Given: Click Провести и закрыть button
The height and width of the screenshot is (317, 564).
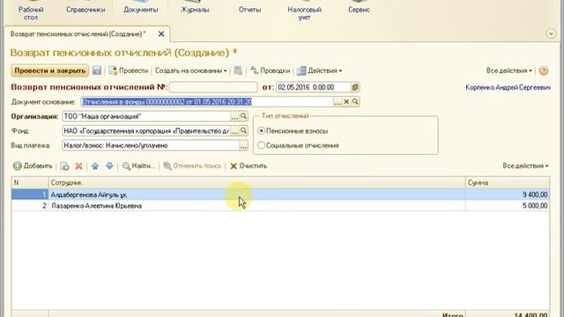Looking at the screenshot, I should pos(50,70).
